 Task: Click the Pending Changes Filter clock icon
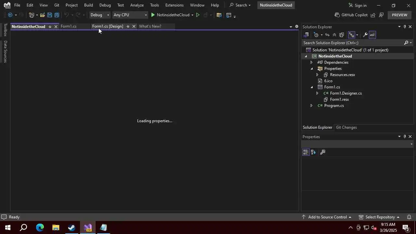[316, 35]
